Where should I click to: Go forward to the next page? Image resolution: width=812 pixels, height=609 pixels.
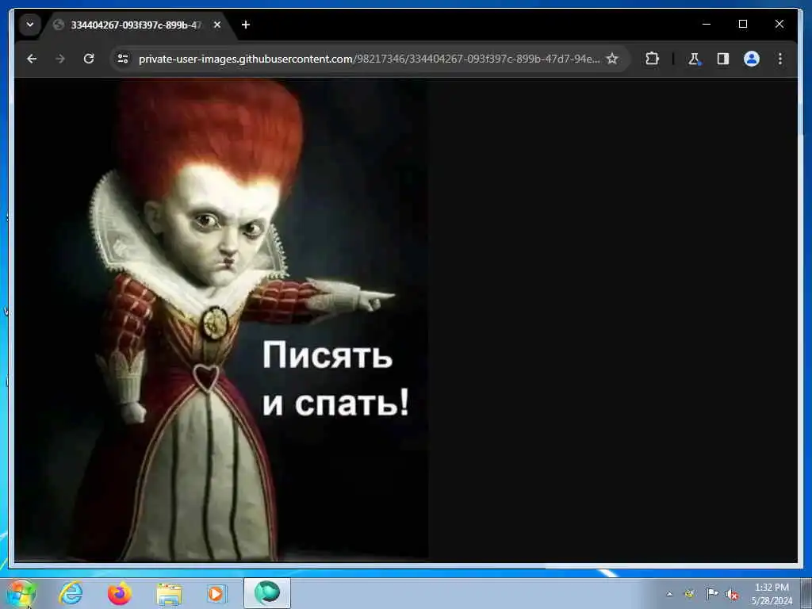(60, 59)
